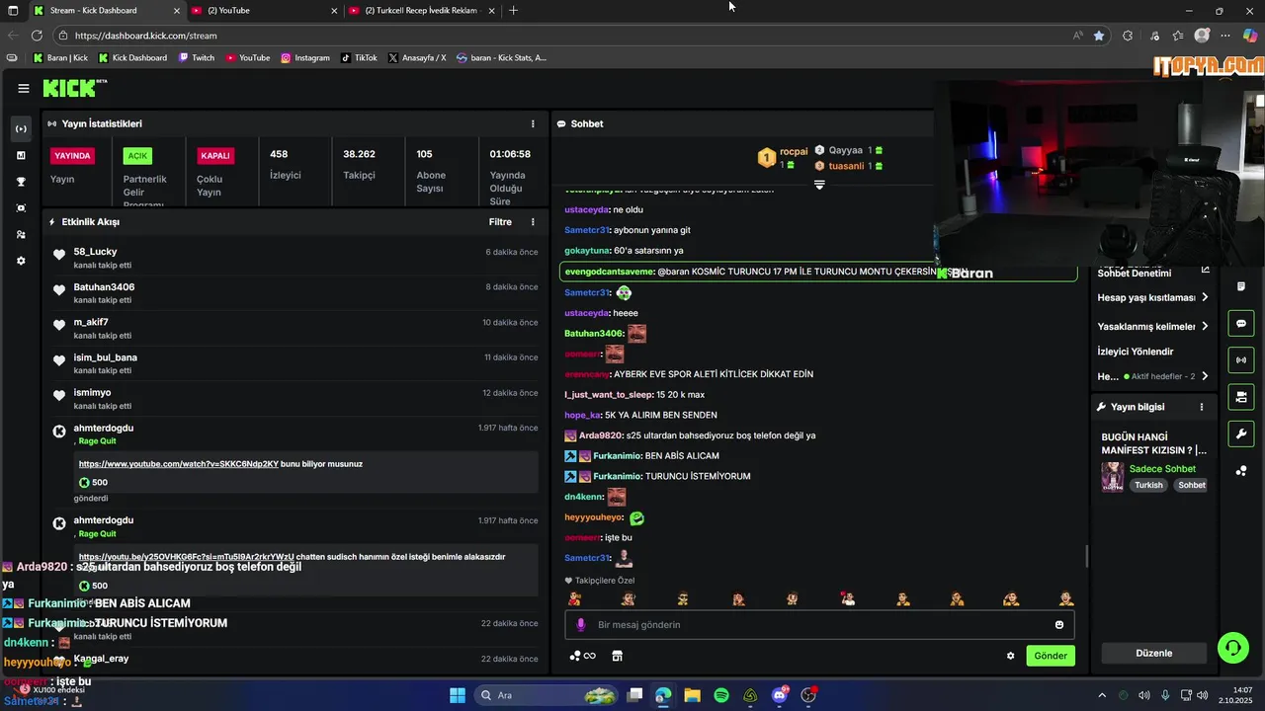Image resolution: width=1265 pixels, height=711 pixels.
Task: Open a new browser tab
Action: 513,11
